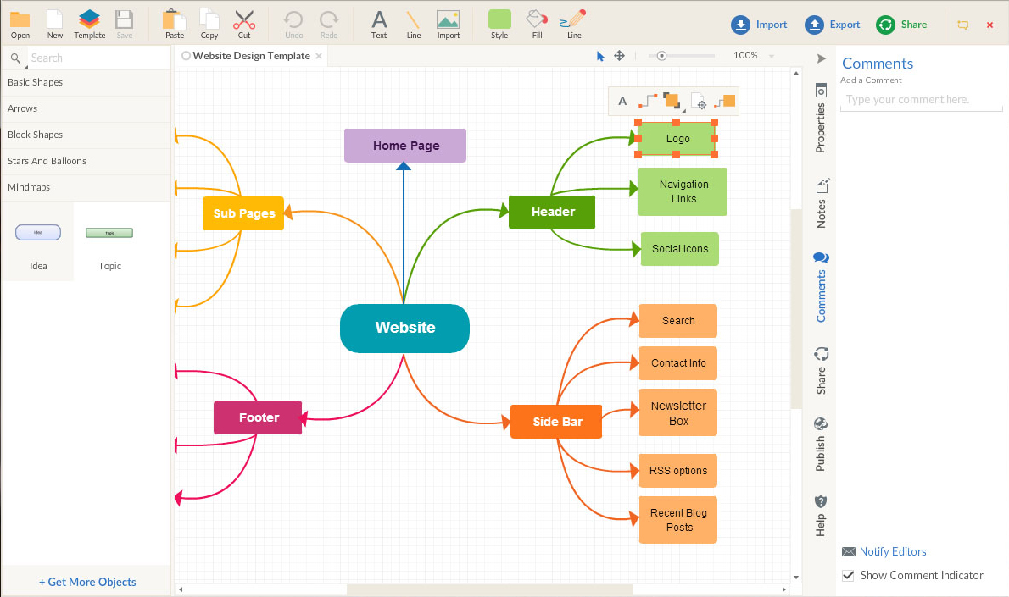1009x597 pixels.
Task: Switch to the Notes side tab
Action: click(x=821, y=203)
